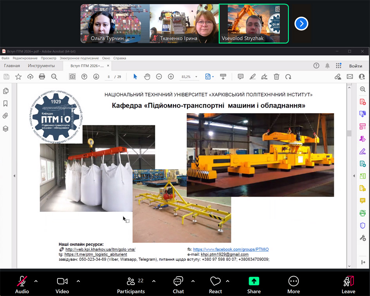
Task: Click the print icon in Acrobat toolbar
Action: point(42,77)
